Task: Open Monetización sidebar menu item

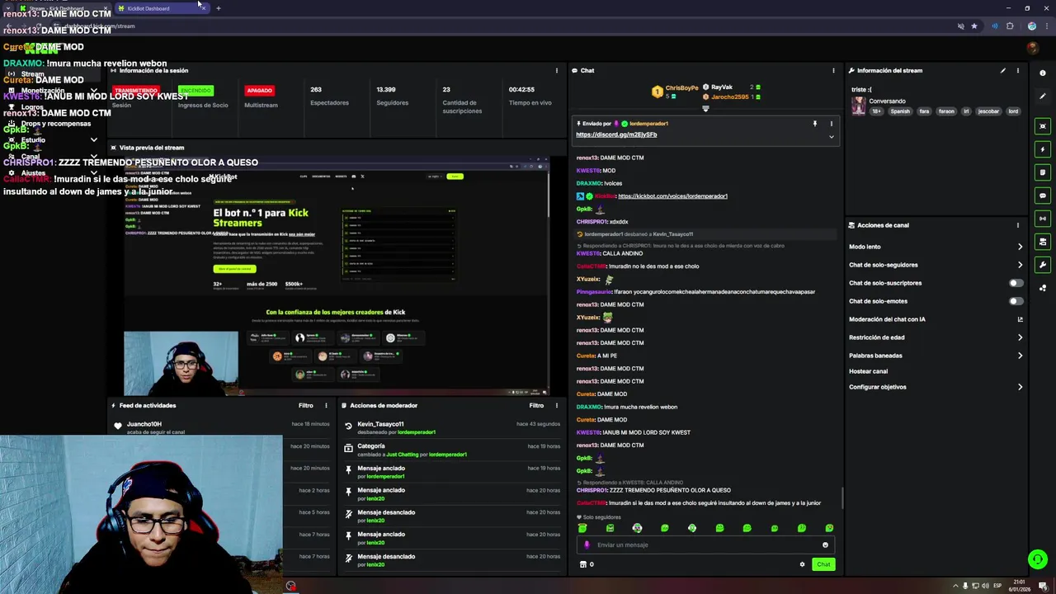Action: pos(49,91)
